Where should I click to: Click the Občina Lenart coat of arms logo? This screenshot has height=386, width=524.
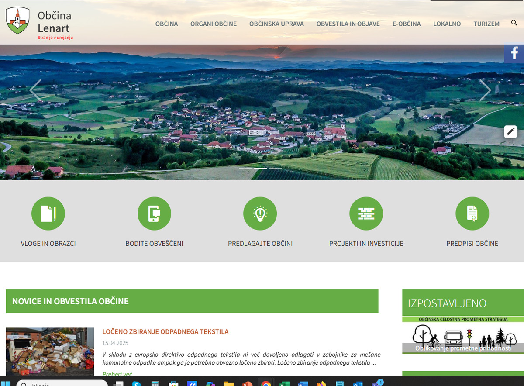point(17,20)
